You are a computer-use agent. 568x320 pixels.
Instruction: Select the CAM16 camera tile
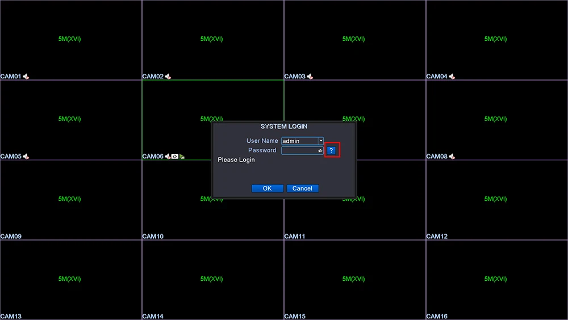[496, 280]
